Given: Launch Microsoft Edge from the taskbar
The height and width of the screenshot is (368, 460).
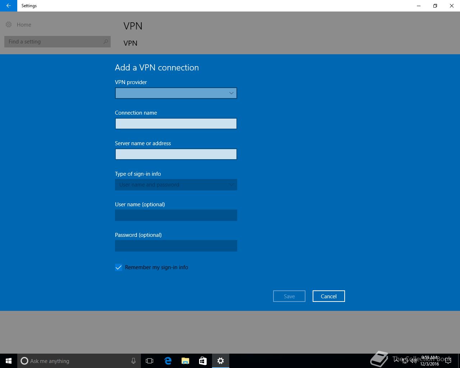Looking at the screenshot, I should [x=167, y=361].
